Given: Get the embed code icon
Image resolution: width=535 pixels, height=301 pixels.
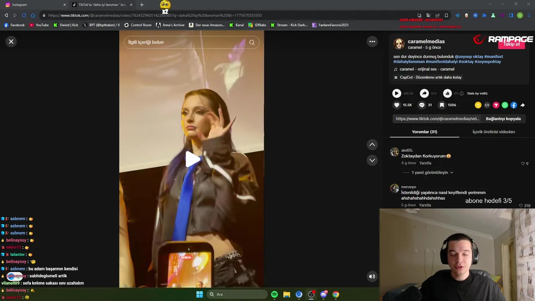Looking at the screenshot, I should (487, 105).
